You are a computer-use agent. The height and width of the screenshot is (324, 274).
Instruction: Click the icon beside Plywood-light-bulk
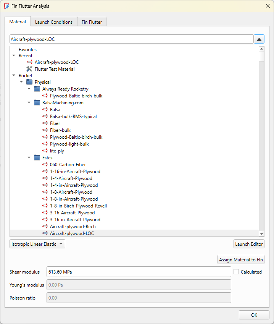tap(45, 144)
